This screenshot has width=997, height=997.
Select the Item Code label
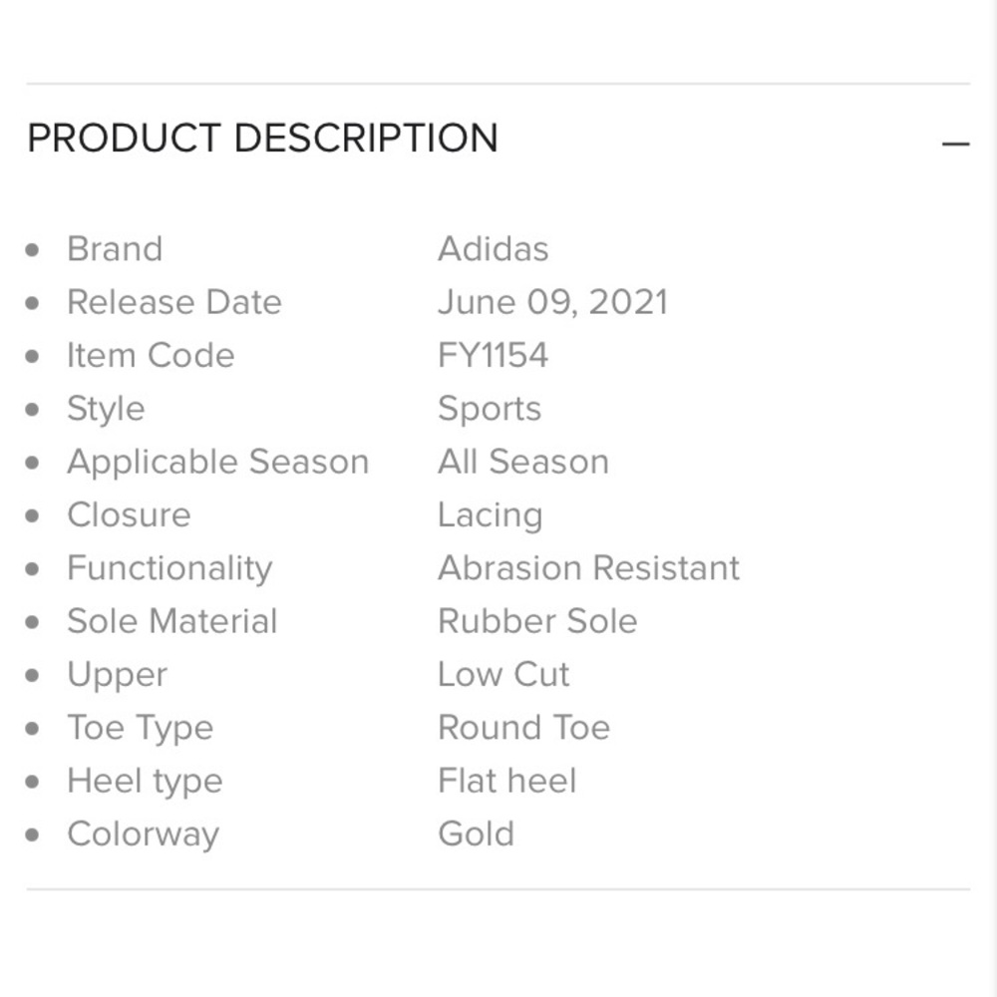tap(151, 356)
